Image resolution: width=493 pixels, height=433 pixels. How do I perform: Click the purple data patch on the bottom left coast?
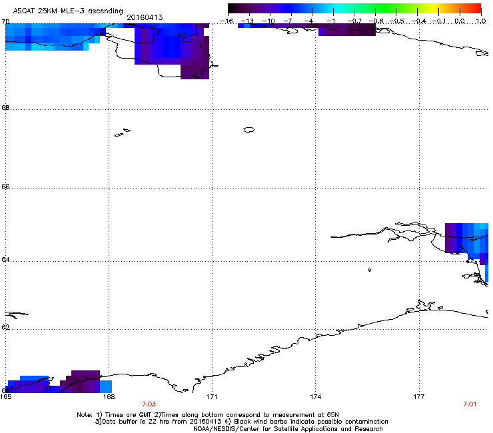click(80, 382)
